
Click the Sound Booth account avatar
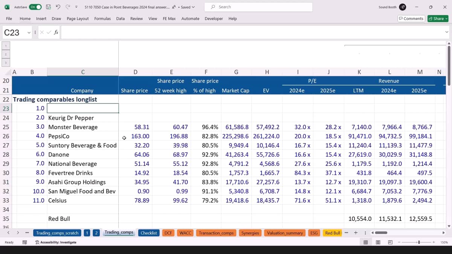pos(403,7)
